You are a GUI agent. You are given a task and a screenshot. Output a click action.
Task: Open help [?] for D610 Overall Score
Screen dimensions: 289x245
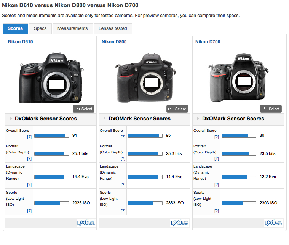[29, 137]
